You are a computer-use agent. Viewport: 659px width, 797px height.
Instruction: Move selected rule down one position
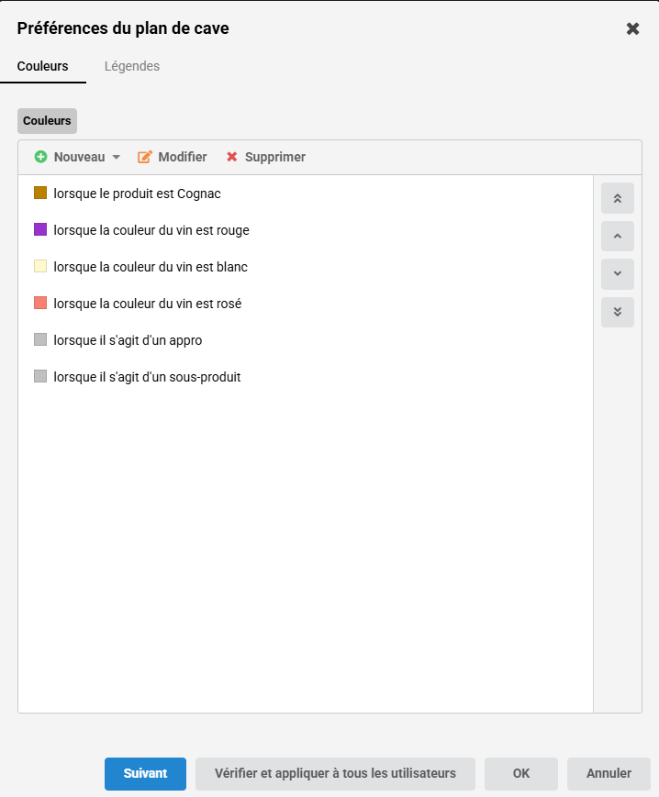click(617, 273)
